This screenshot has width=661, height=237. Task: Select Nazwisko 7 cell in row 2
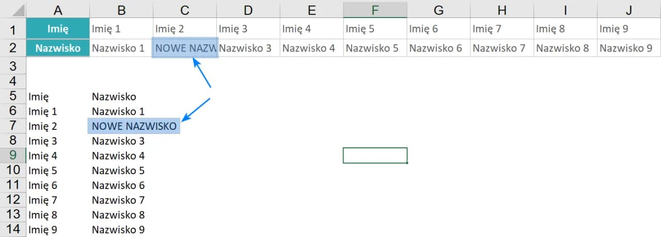(x=501, y=48)
